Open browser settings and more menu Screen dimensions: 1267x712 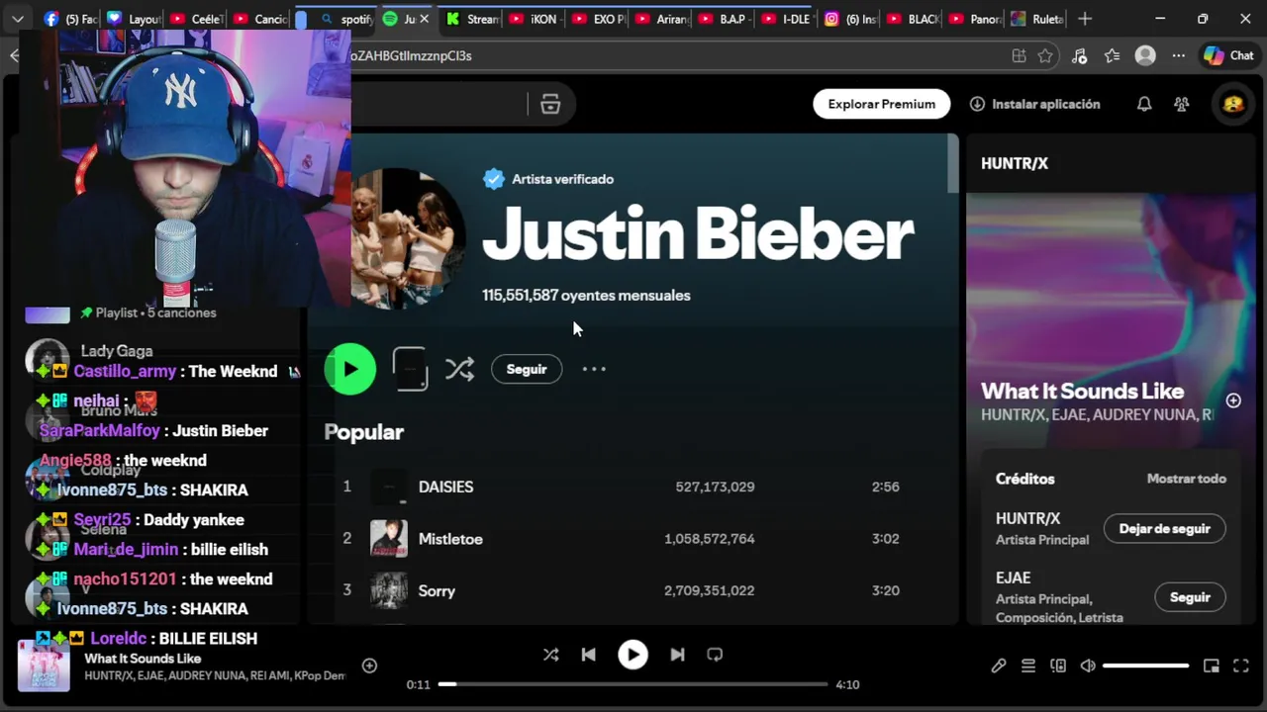point(1178,56)
